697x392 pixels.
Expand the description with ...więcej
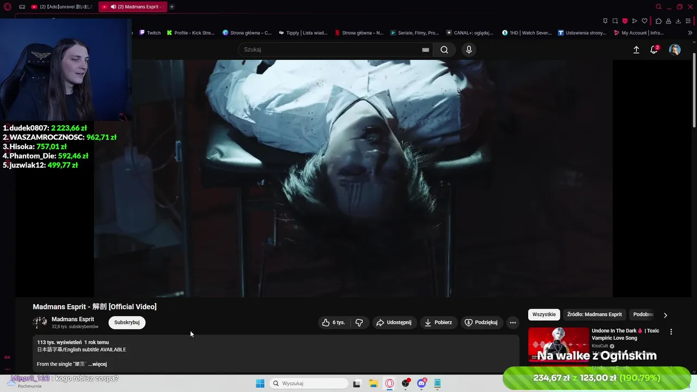97,364
